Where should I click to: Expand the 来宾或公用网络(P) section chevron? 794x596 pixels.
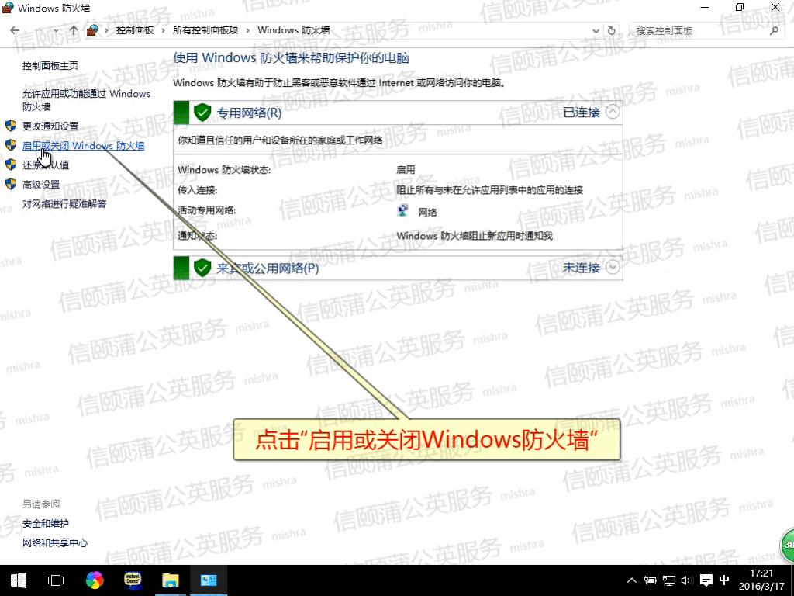point(613,267)
